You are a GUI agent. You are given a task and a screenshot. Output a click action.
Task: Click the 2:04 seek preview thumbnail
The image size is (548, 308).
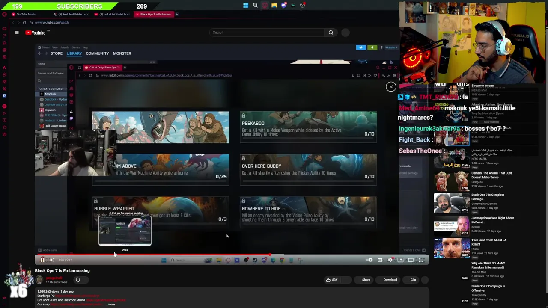coord(125,231)
